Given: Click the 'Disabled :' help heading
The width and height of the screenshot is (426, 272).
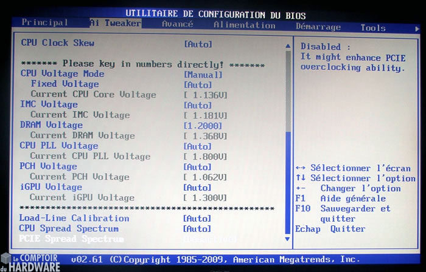Looking at the screenshot, I should 326,47.
